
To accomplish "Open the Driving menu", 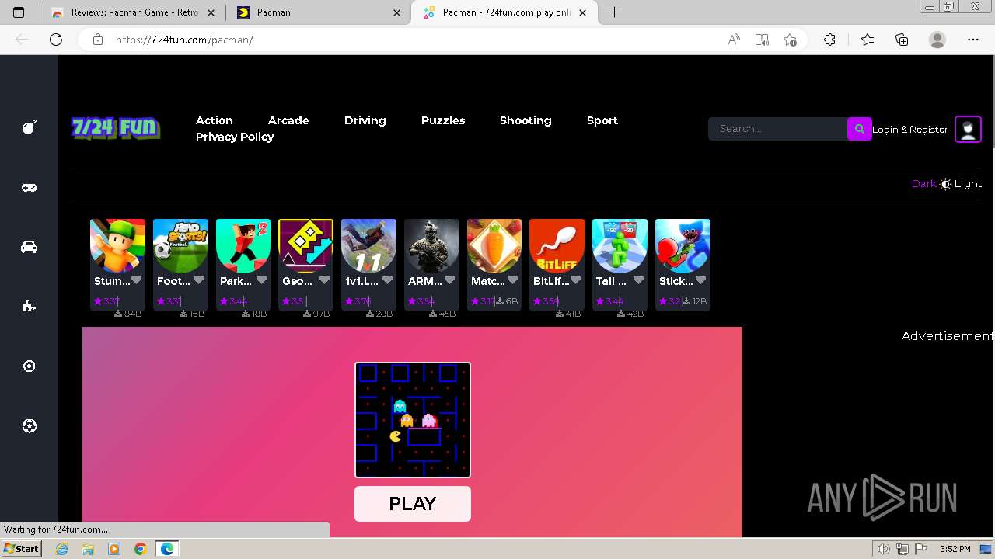I will pos(365,120).
